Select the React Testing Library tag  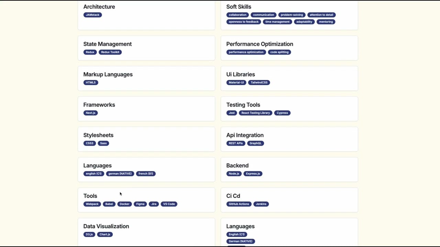coord(256,113)
